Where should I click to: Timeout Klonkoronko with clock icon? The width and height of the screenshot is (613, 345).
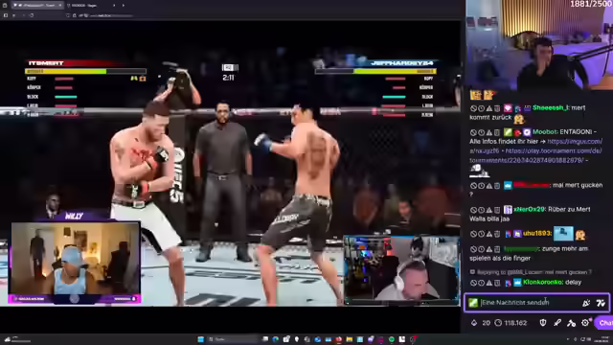click(x=481, y=283)
